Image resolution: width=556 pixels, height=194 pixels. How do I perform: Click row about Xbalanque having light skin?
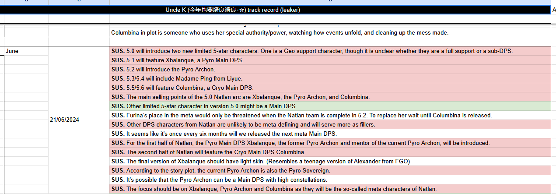[330, 162]
